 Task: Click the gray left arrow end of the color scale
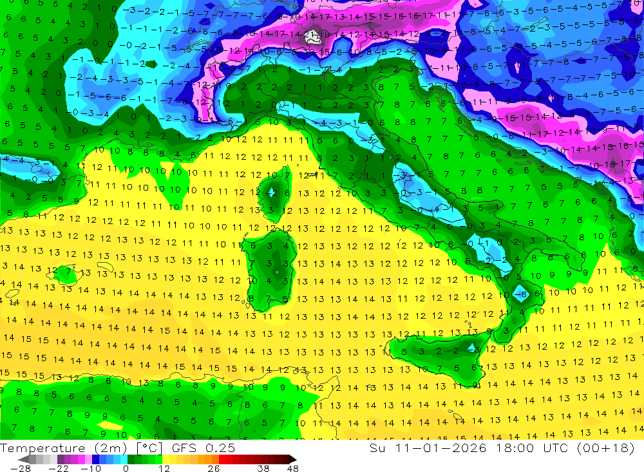[23, 459]
